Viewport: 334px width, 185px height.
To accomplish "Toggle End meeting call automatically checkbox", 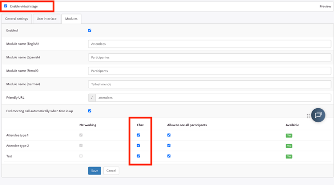I will point(90,111).
